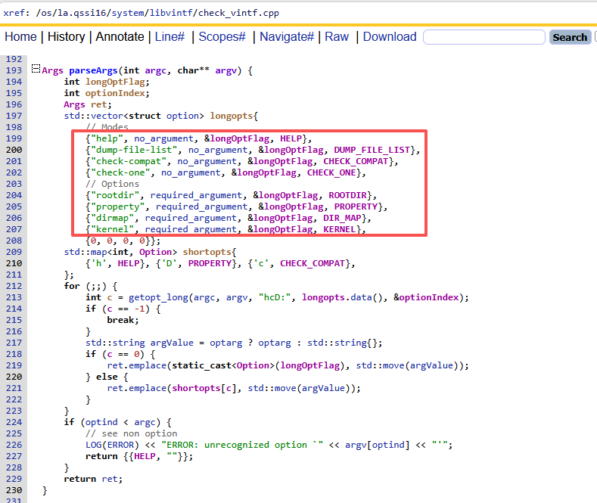Open the Raw file view
The height and width of the screenshot is (503, 597).
pyautogui.click(x=337, y=37)
